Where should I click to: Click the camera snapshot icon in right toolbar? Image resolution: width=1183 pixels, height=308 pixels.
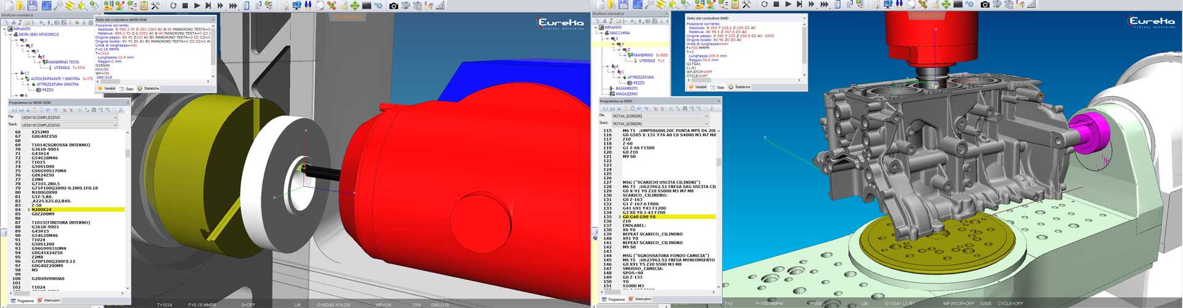[x=985, y=5]
